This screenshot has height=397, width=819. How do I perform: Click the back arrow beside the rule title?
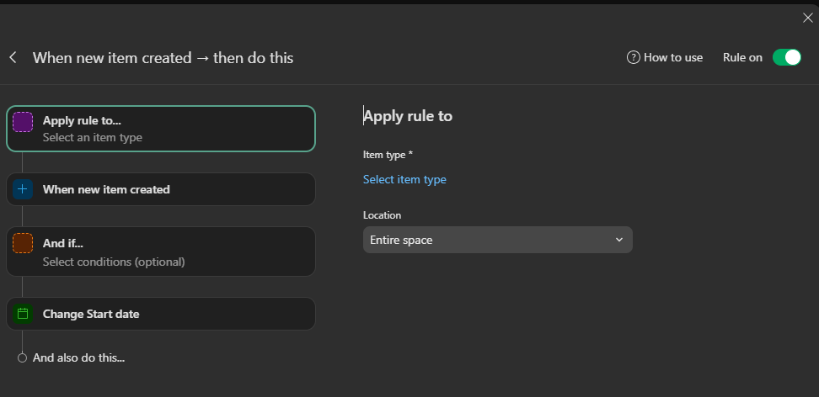pyautogui.click(x=13, y=58)
